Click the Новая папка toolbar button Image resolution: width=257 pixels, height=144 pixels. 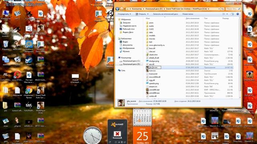[x=188, y=14]
